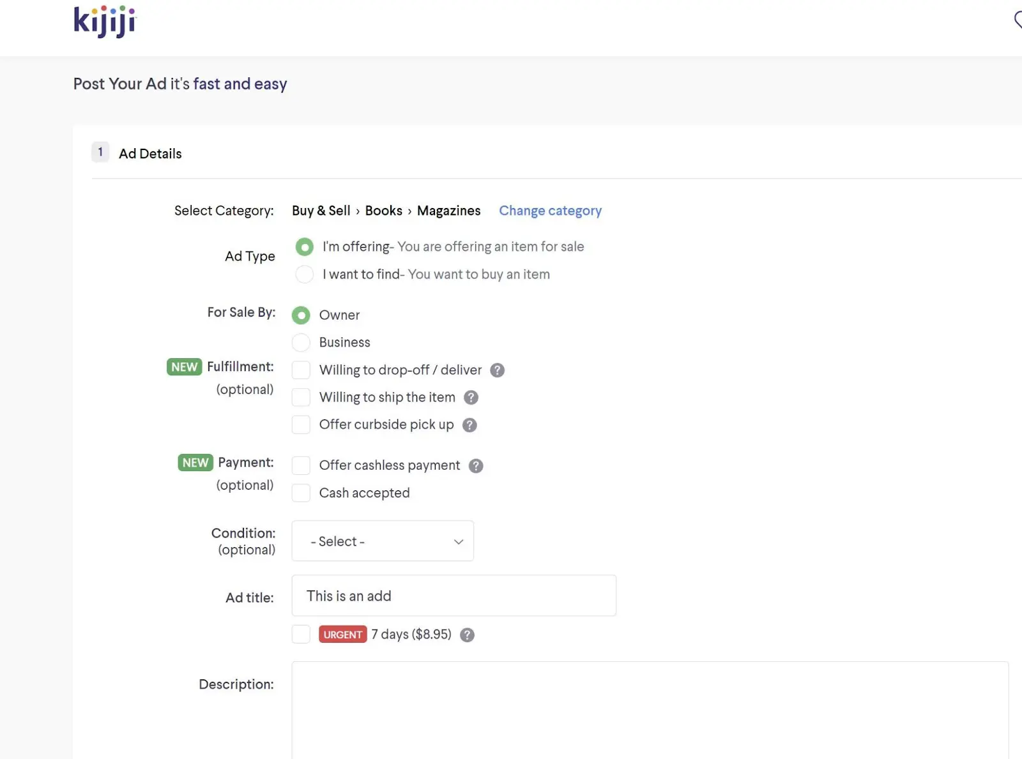The height and width of the screenshot is (759, 1022).
Task: Check Offer cashless payment
Action: click(x=301, y=466)
